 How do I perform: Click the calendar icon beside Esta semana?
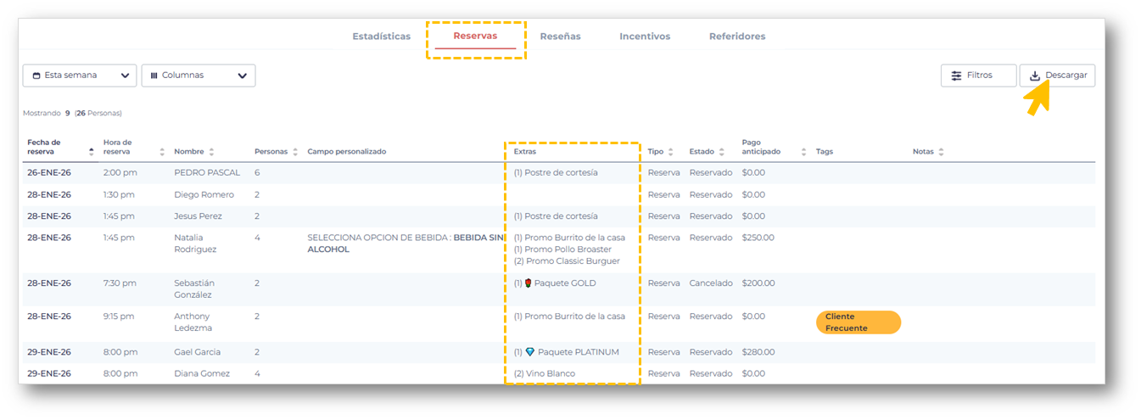pos(36,76)
